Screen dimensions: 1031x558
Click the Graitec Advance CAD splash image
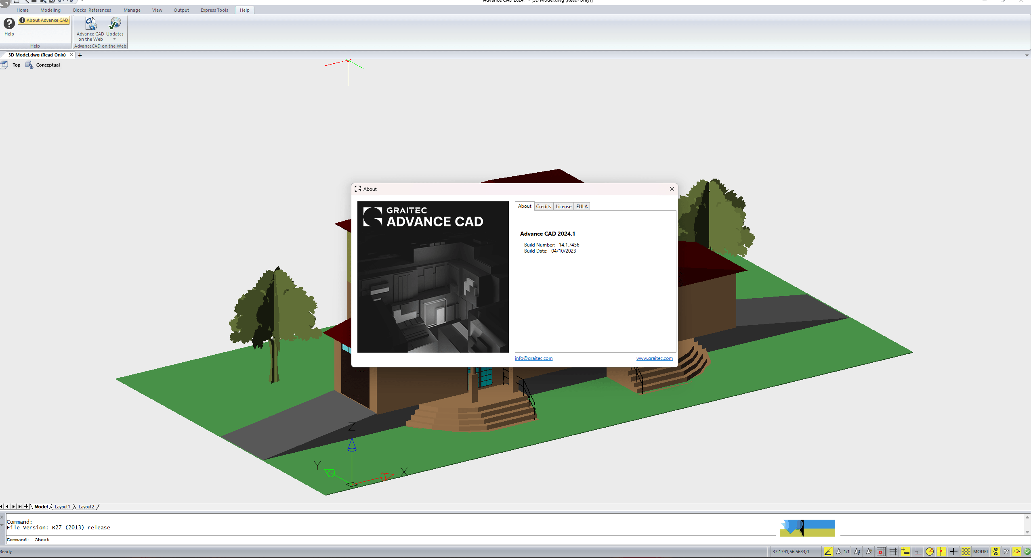tap(433, 277)
